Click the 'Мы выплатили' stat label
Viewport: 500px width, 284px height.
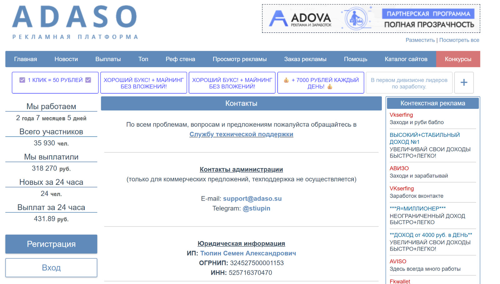pos(51,157)
